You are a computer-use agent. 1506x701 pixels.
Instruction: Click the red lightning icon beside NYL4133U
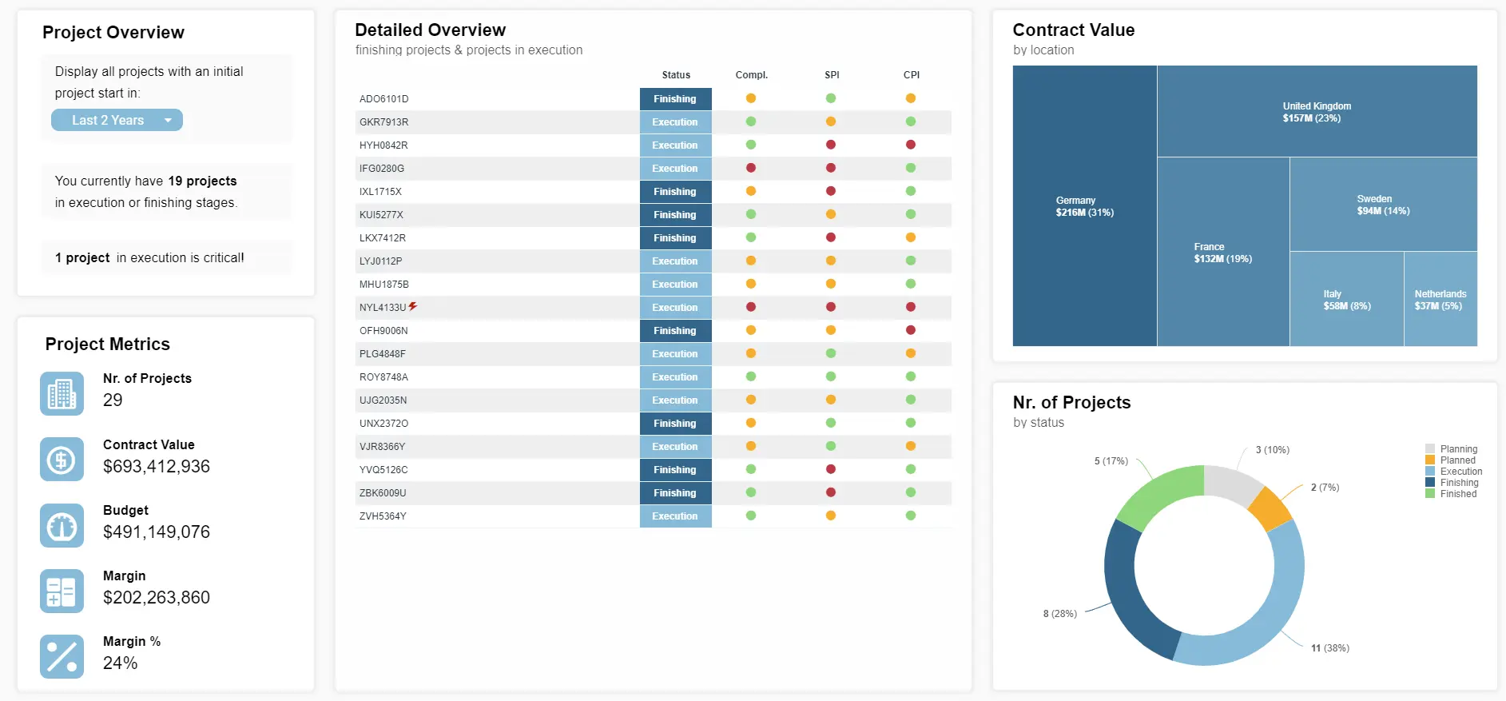(413, 306)
